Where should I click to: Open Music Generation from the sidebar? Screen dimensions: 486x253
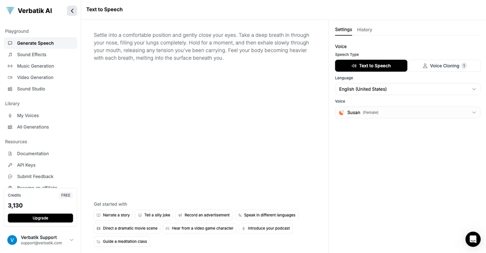click(x=36, y=66)
